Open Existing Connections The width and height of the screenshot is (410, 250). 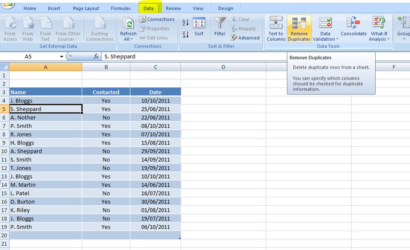[100, 29]
